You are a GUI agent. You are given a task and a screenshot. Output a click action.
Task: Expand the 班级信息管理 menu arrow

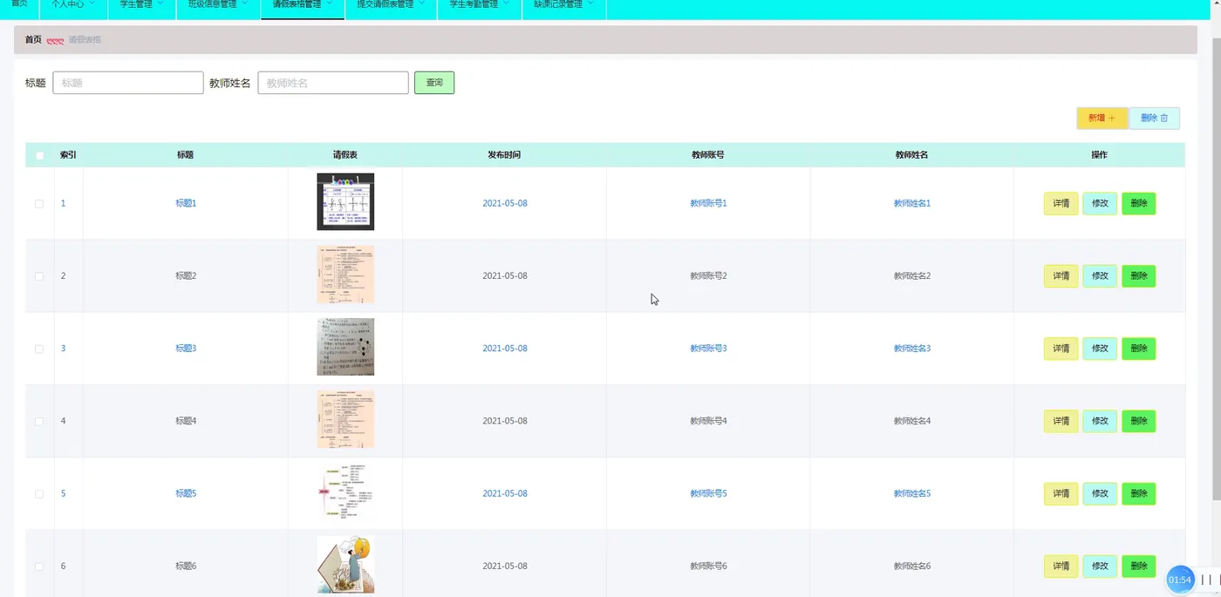click(246, 4)
